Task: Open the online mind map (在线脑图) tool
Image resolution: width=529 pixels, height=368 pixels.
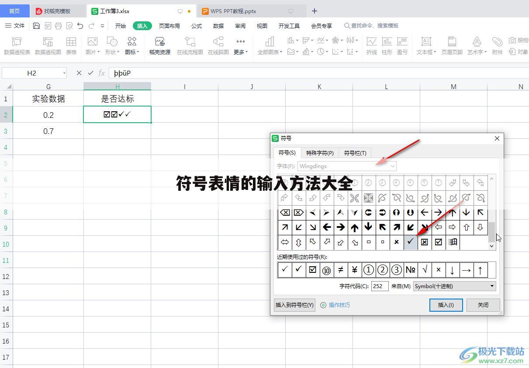Action: click(x=218, y=46)
